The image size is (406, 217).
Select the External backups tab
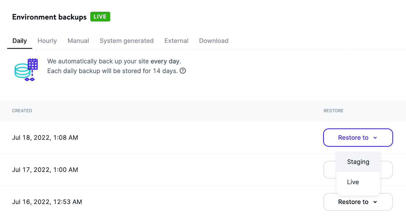tap(176, 41)
